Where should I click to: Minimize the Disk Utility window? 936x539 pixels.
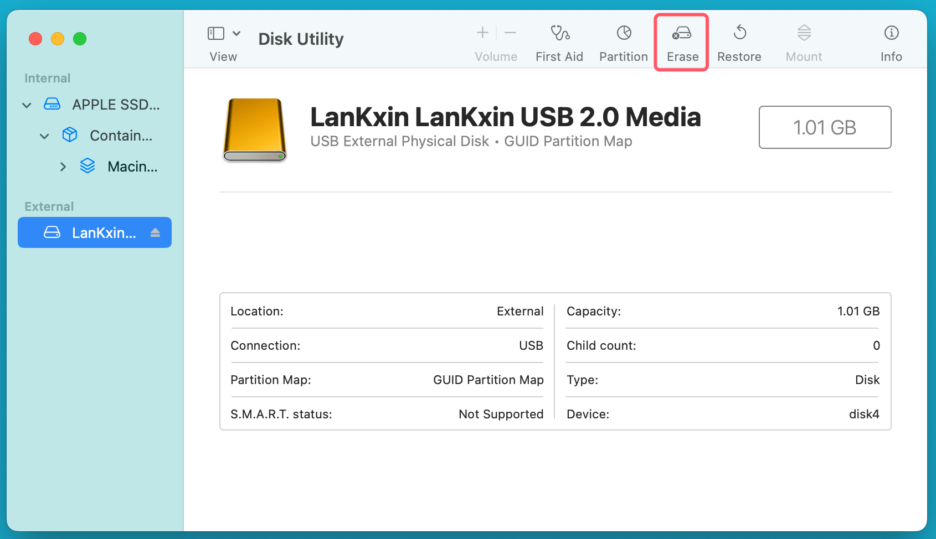pyautogui.click(x=58, y=39)
